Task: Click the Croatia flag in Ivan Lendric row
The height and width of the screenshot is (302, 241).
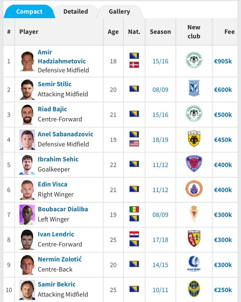Action: pos(134,234)
